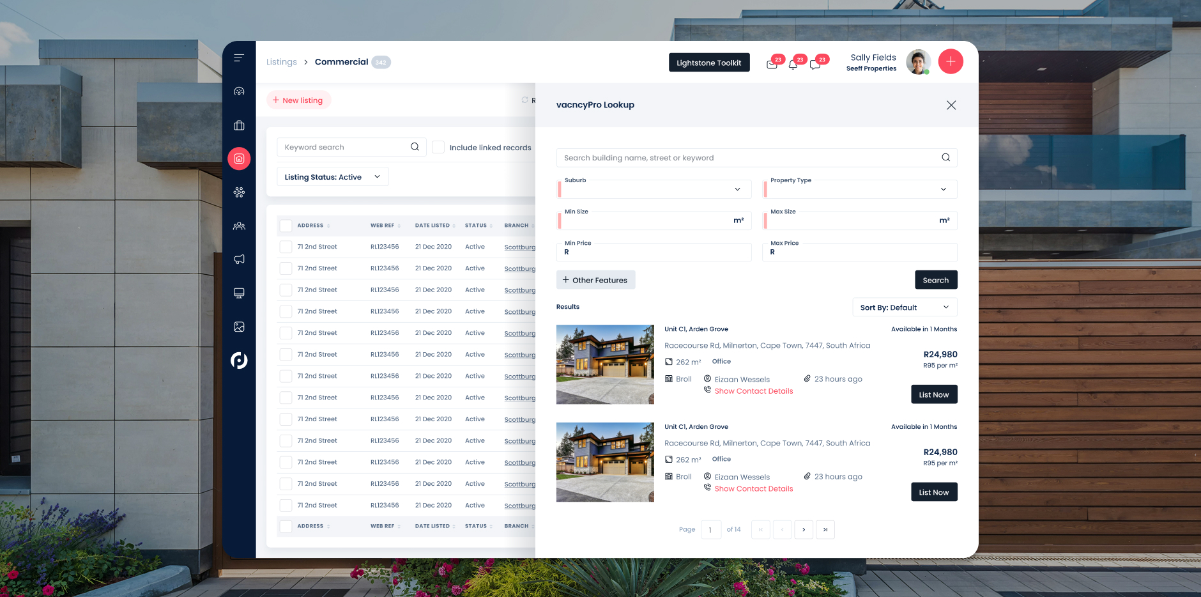The width and height of the screenshot is (1201, 597).
Task: Show Contact Details for first result
Action: 753,391
